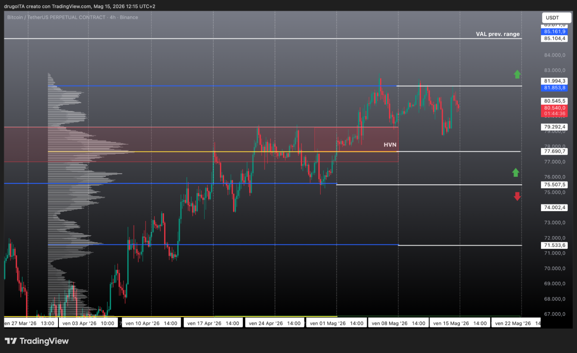Click the green up arrow near 83.000
The image size is (577, 353).
[x=517, y=74]
